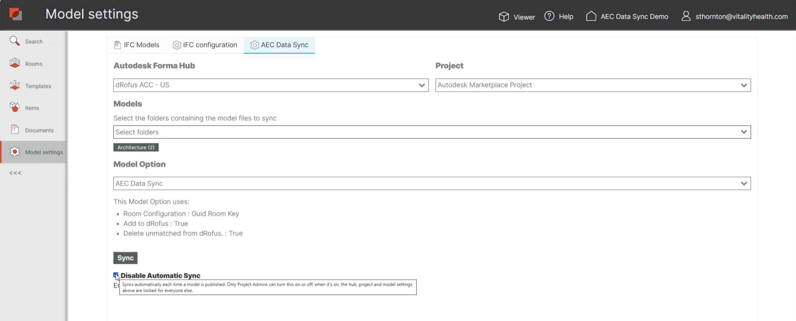Open Documents in the sidebar
The height and width of the screenshot is (321, 796).
[33, 130]
